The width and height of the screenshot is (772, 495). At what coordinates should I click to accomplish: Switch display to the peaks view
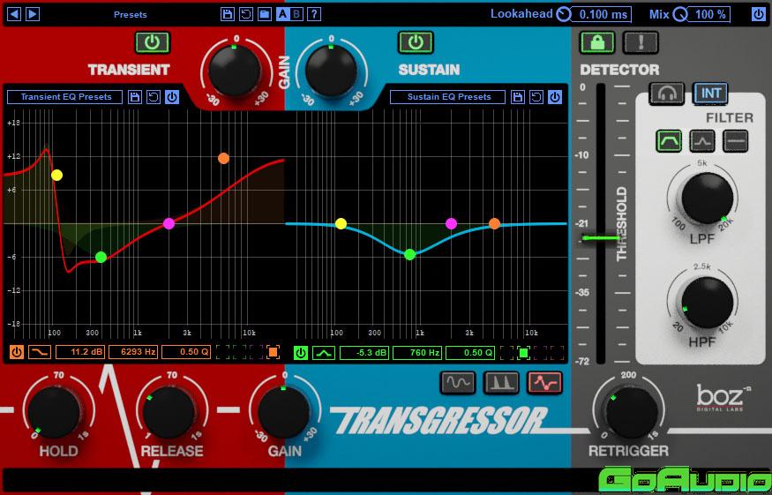pos(501,383)
